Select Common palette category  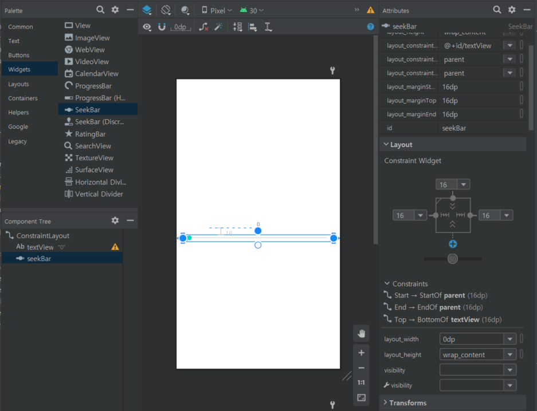point(21,27)
